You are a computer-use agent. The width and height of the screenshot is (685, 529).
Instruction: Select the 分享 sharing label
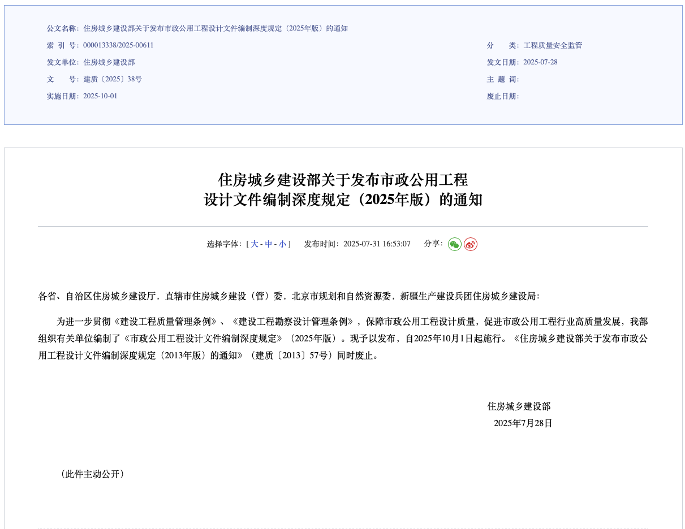pos(432,244)
